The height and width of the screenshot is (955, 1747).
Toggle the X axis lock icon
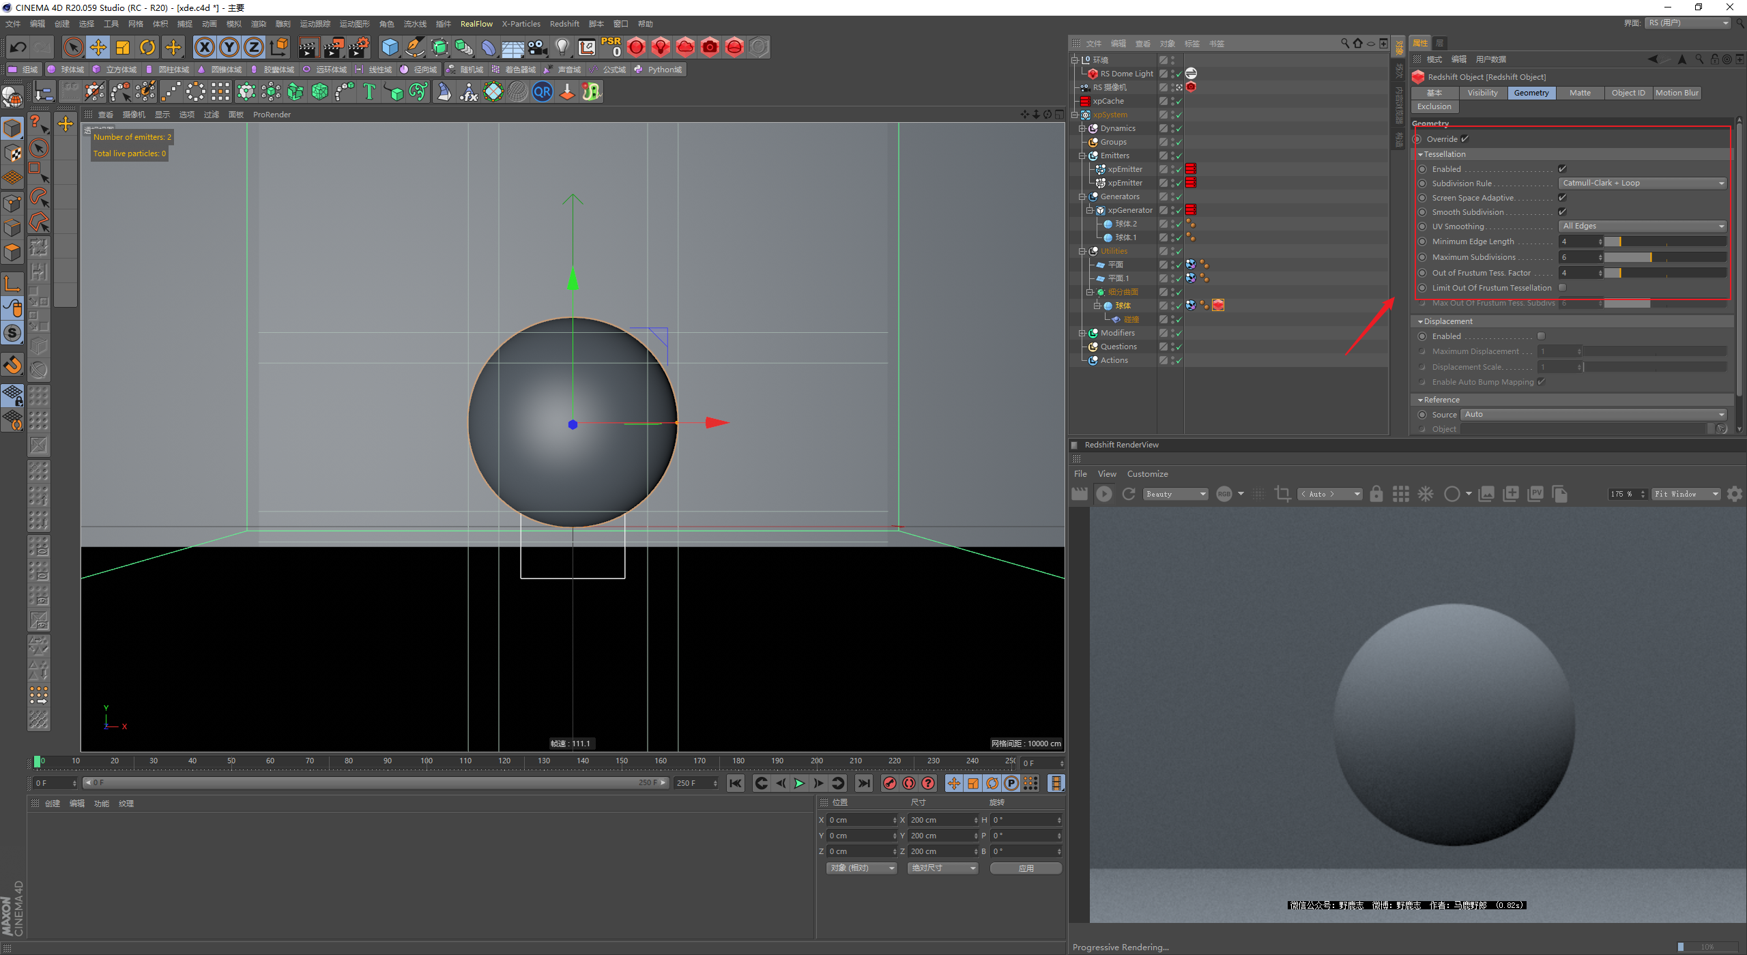pyautogui.click(x=204, y=47)
